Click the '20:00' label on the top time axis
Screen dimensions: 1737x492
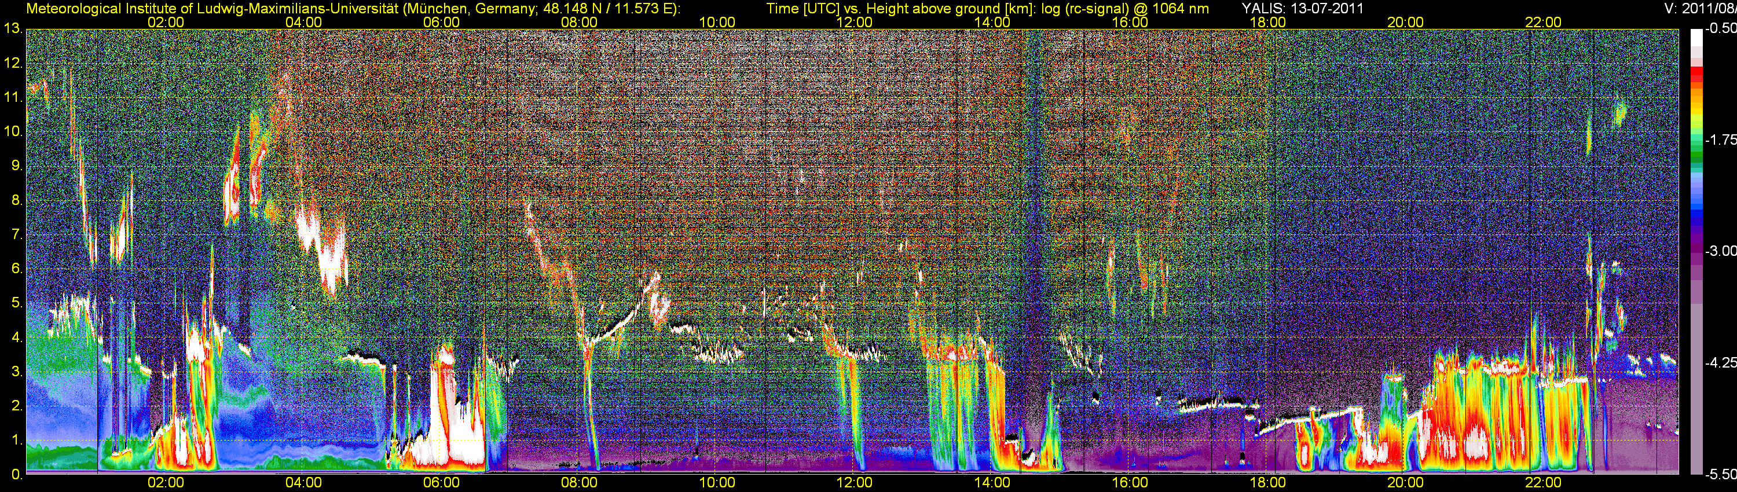pos(1405,22)
